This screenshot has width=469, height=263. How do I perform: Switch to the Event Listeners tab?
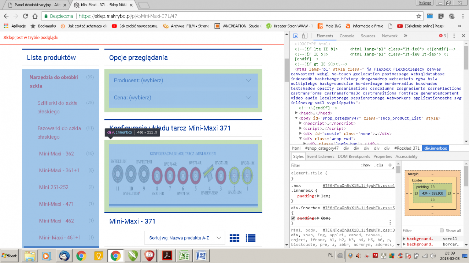click(x=321, y=157)
